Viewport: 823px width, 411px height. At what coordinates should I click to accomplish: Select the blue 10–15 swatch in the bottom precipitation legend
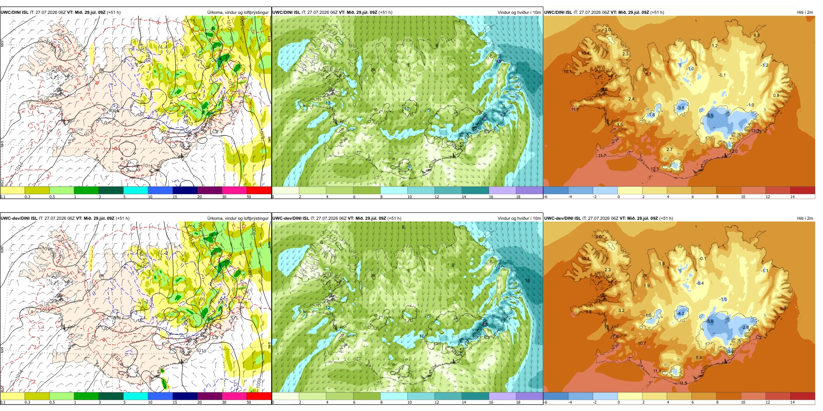coord(160,396)
